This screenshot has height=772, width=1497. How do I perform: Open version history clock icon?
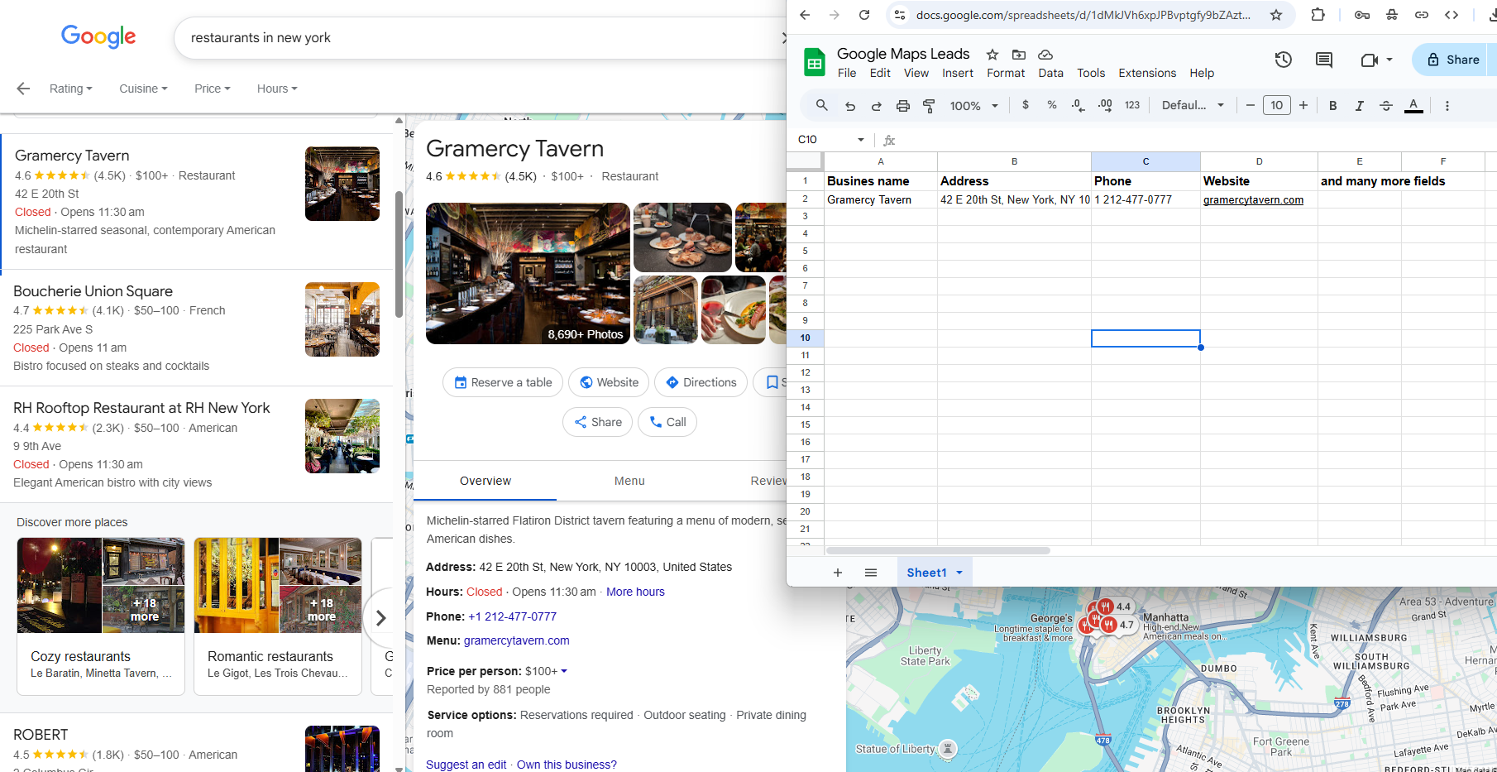pyautogui.click(x=1283, y=60)
